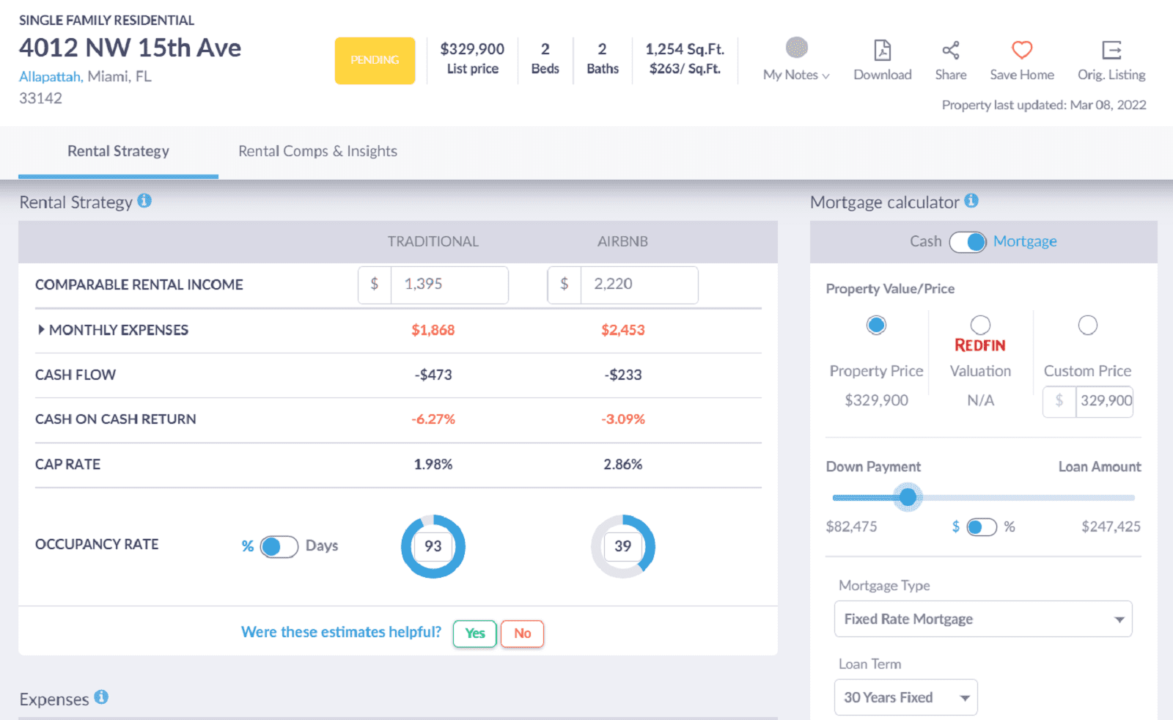The height and width of the screenshot is (720, 1173).
Task: Open the 30 Years Fixed loan term dropdown
Action: coord(905,697)
